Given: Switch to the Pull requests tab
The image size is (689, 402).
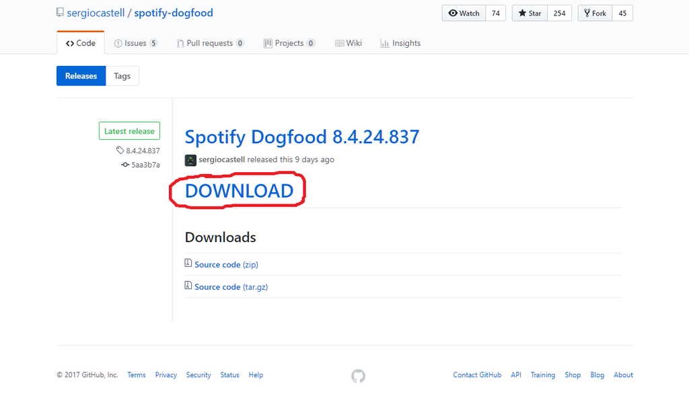Looking at the screenshot, I should 210,43.
